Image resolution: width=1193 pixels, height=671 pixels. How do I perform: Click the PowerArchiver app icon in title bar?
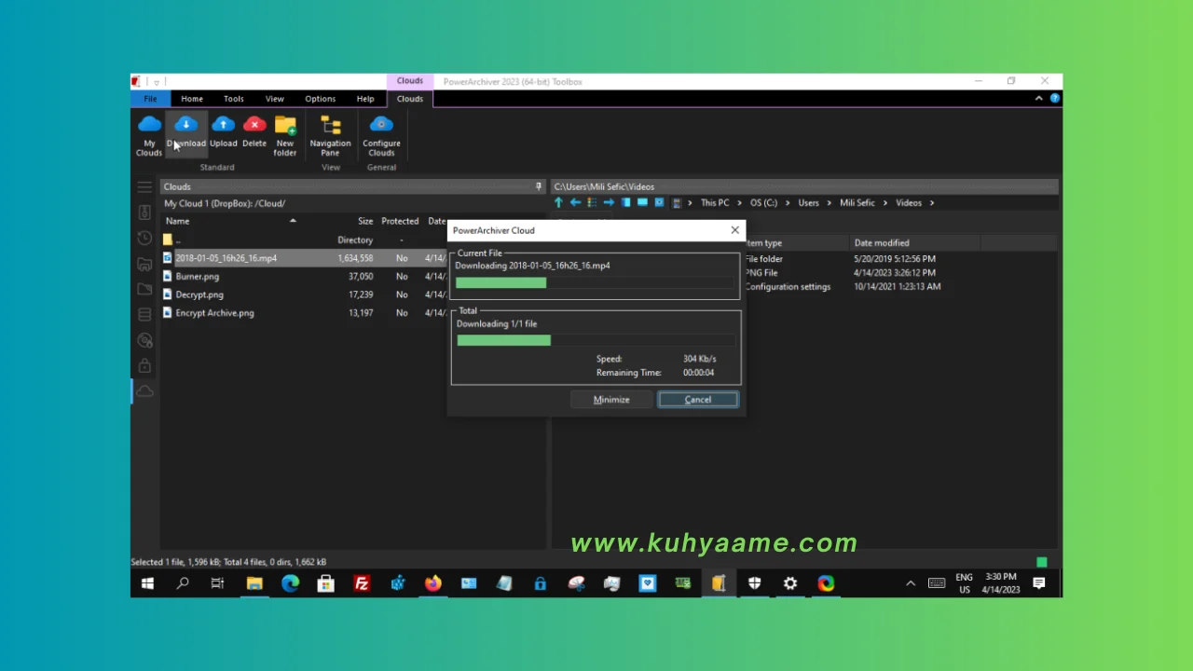(137, 81)
